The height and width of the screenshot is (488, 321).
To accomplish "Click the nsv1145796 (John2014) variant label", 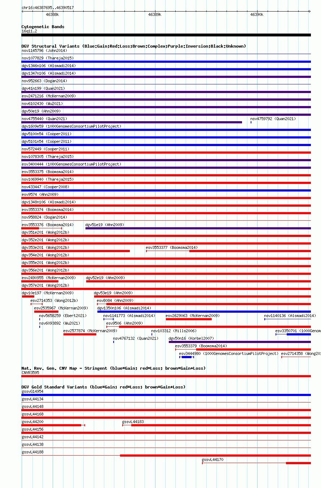I will coord(44,50).
